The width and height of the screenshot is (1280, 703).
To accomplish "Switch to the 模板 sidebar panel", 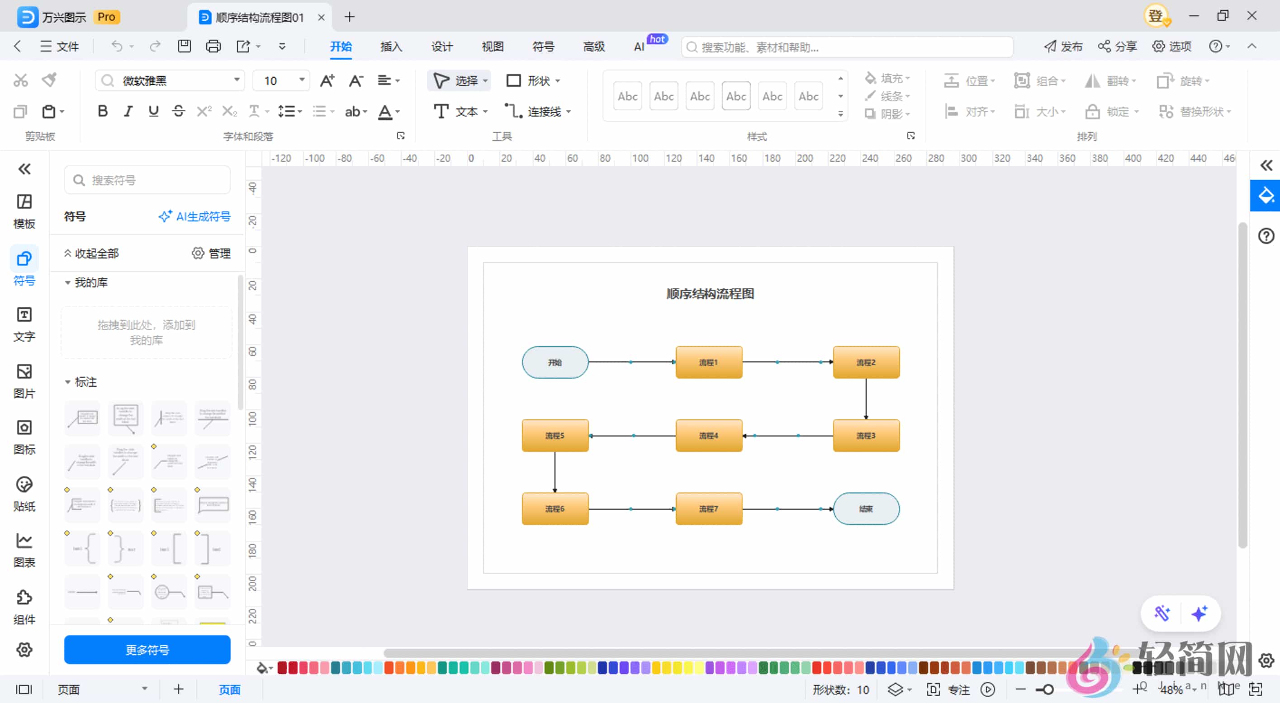I will click(24, 211).
